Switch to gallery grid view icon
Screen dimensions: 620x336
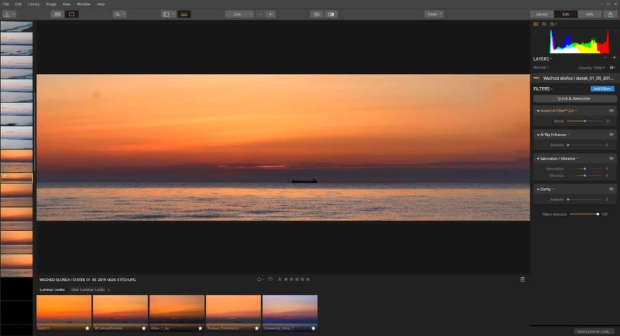point(58,15)
